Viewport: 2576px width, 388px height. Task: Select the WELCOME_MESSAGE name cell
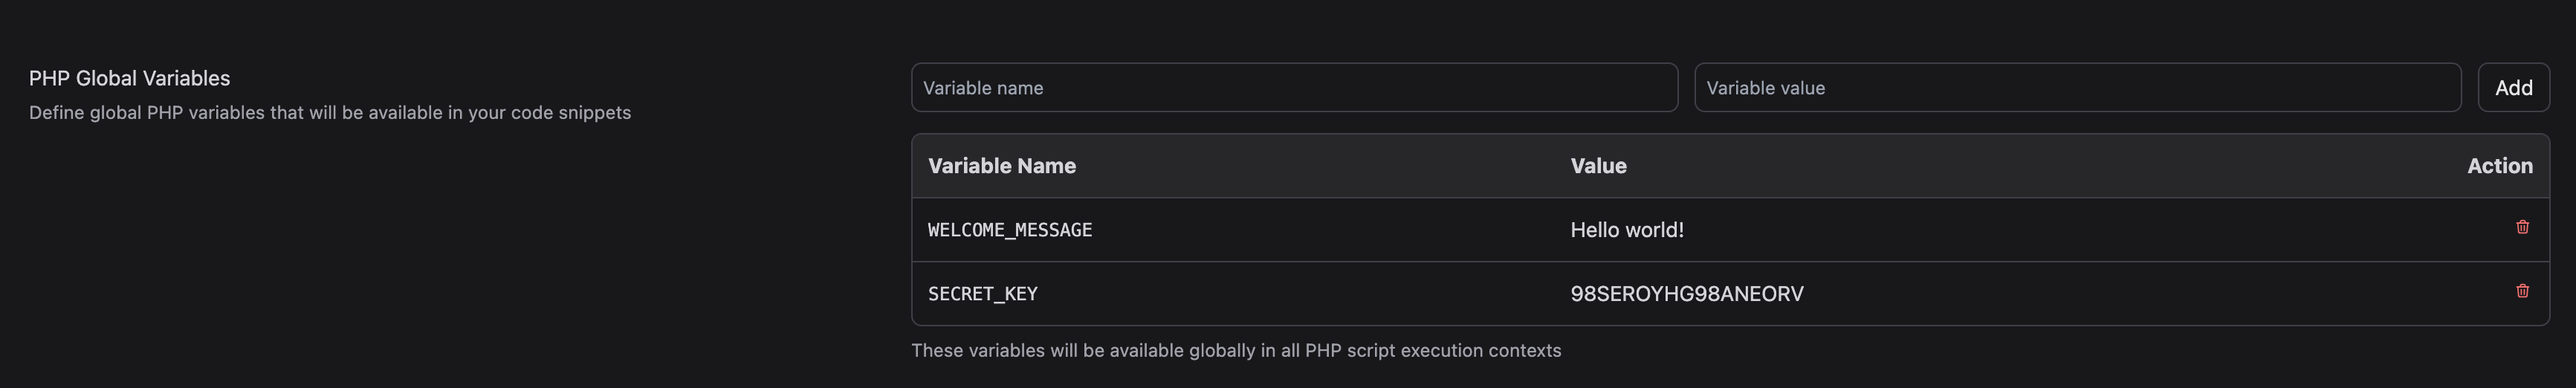pos(1010,230)
